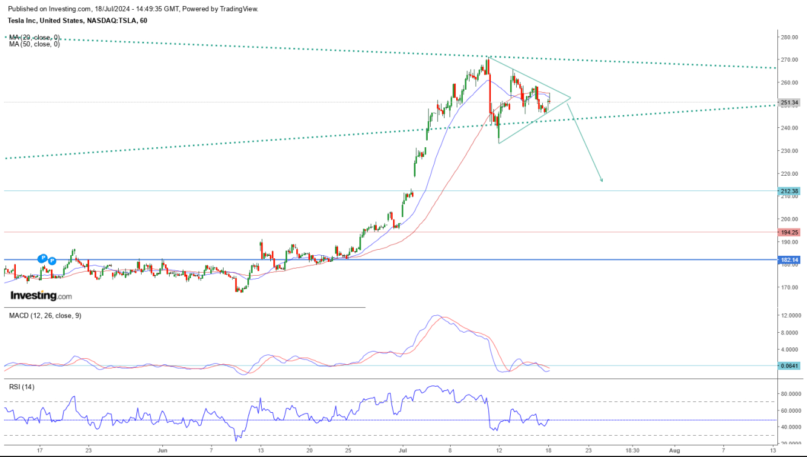Click the leftmost blue P event marker
Image resolution: width=807 pixels, height=457 pixels.
click(x=42, y=258)
